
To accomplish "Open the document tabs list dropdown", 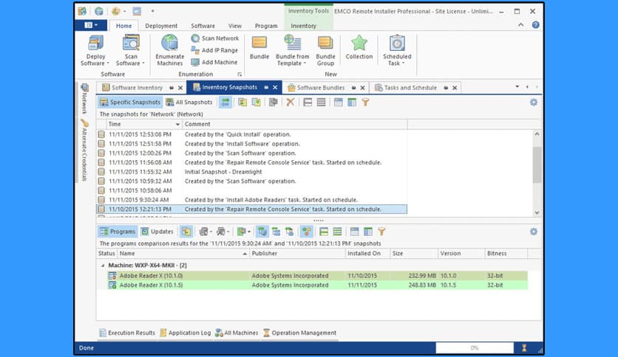I will [x=517, y=86].
